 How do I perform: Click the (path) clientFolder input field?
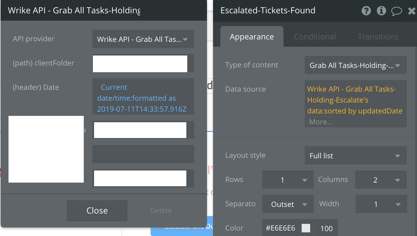coord(143,63)
